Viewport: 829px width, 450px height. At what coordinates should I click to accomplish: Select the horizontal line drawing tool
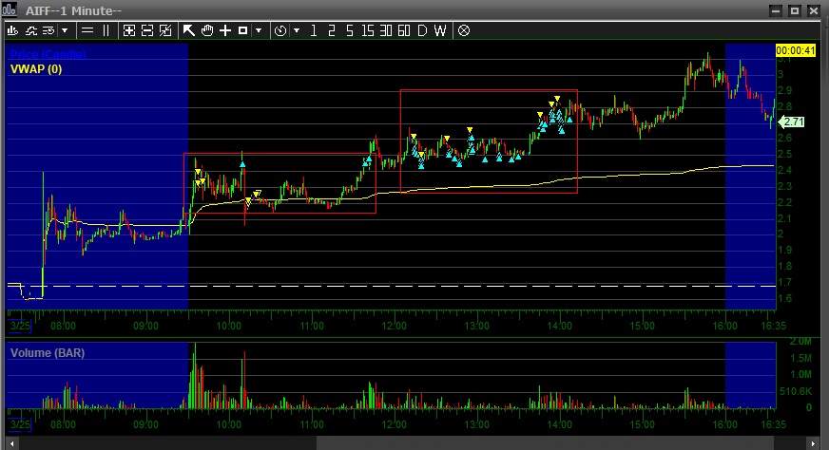click(x=87, y=30)
